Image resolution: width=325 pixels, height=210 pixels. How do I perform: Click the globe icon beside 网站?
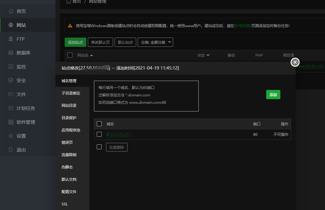11,25
